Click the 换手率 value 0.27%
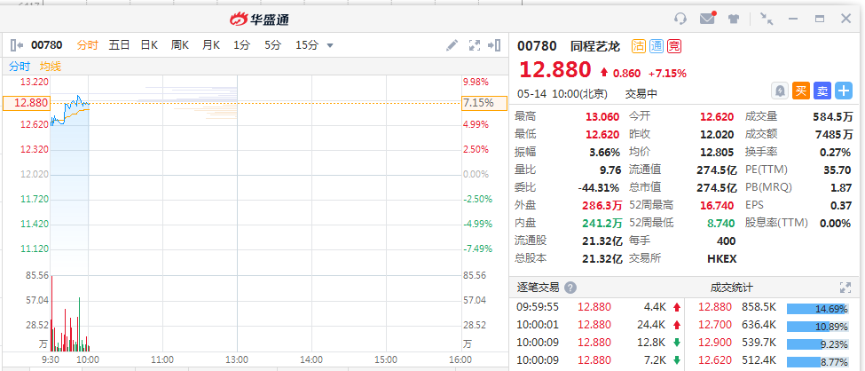Image resolution: width=865 pixels, height=371 pixels. (837, 153)
